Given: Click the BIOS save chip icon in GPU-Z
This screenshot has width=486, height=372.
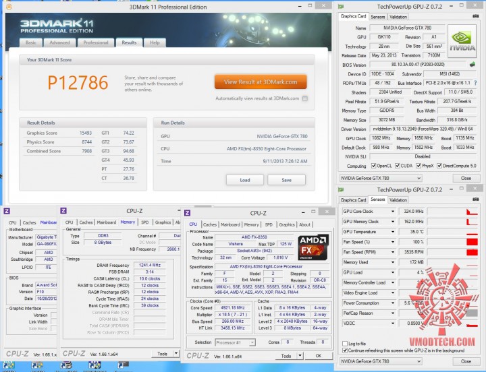Looking at the screenshot, I should point(473,65).
